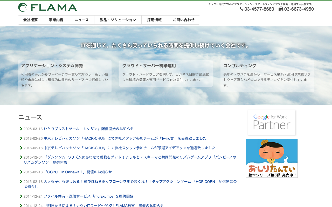The width and height of the screenshot is (332, 207).
Task: Open the カケザン配信開始のお知らせ news link
Action: point(89,129)
